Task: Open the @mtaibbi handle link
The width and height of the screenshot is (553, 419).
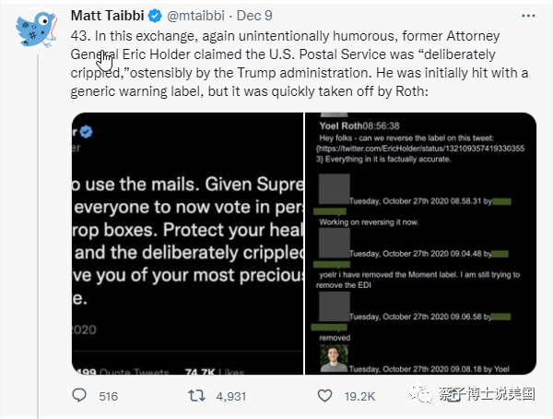Action: (x=196, y=17)
